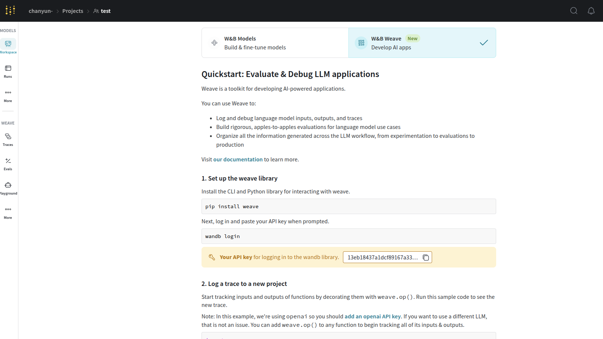Click 'Develop AI apps' text

(391, 48)
